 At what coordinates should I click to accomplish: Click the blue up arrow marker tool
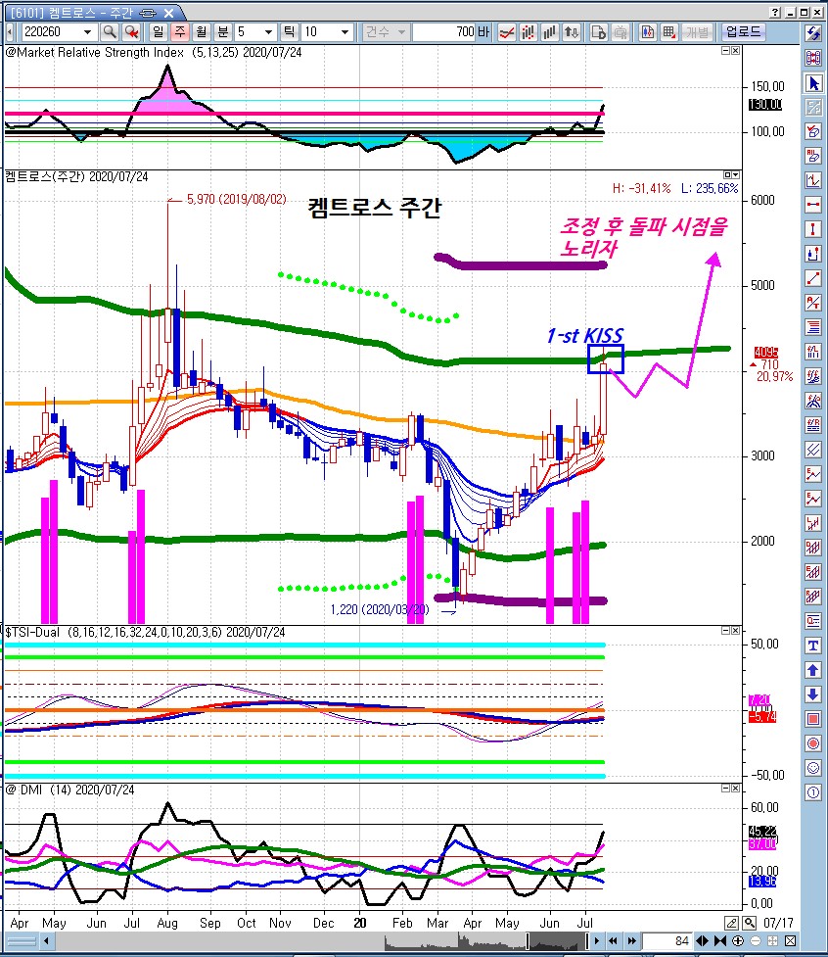click(x=813, y=670)
